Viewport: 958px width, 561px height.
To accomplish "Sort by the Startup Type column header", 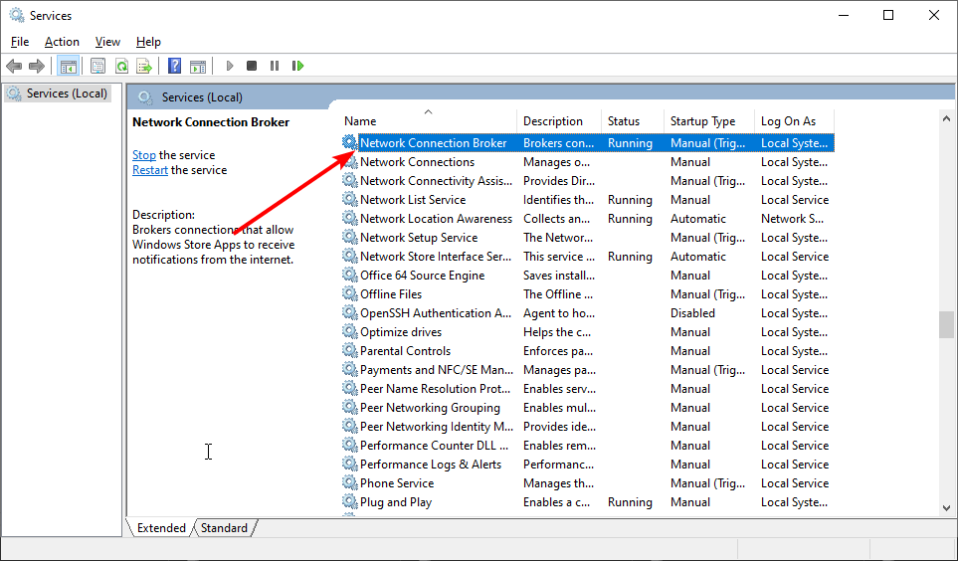I will (709, 121).
